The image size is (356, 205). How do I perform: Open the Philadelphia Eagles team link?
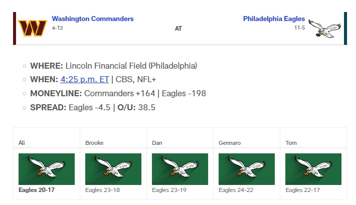tap(274, 19)
